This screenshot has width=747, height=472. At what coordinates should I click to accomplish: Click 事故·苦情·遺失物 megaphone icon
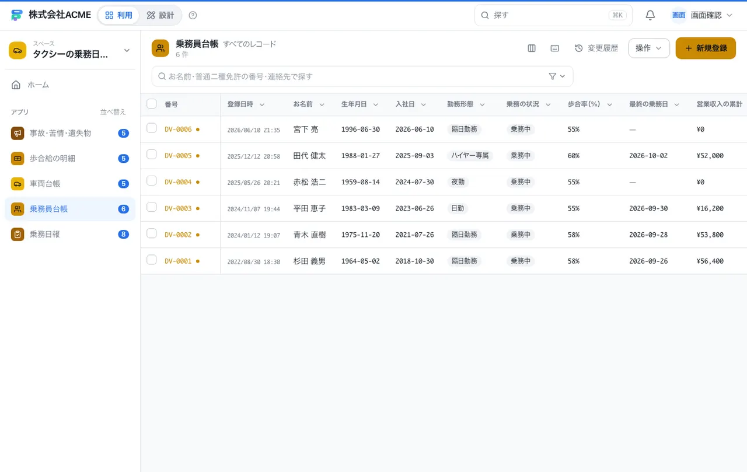(x=18, y=133)
